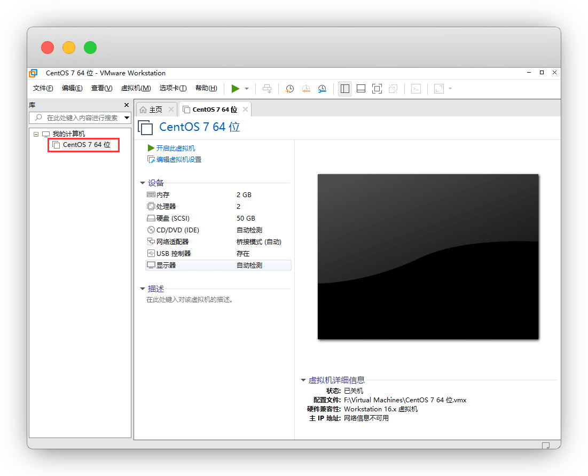Take a snapshot with the clock-plus icon
Viewport: 588px width, 476px height.
tap(289, 89)
